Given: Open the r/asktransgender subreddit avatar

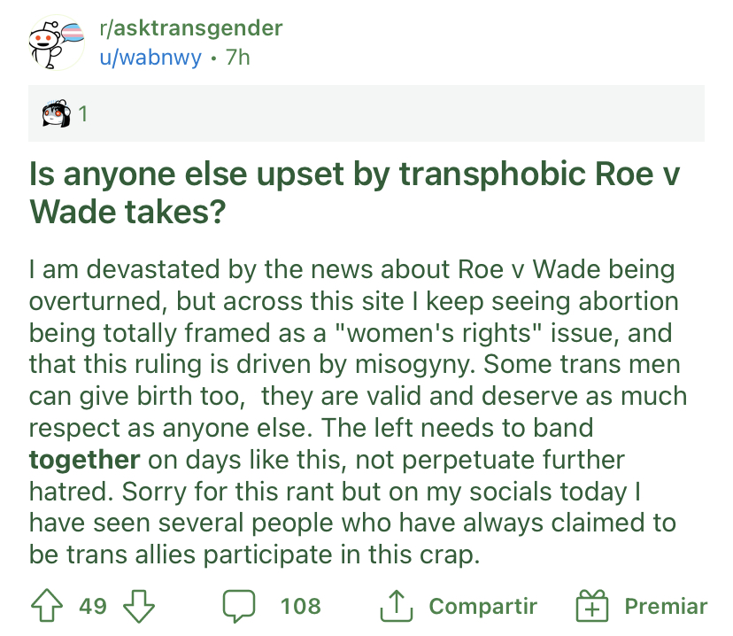Looking at the screenshot, I should (57, 43).
